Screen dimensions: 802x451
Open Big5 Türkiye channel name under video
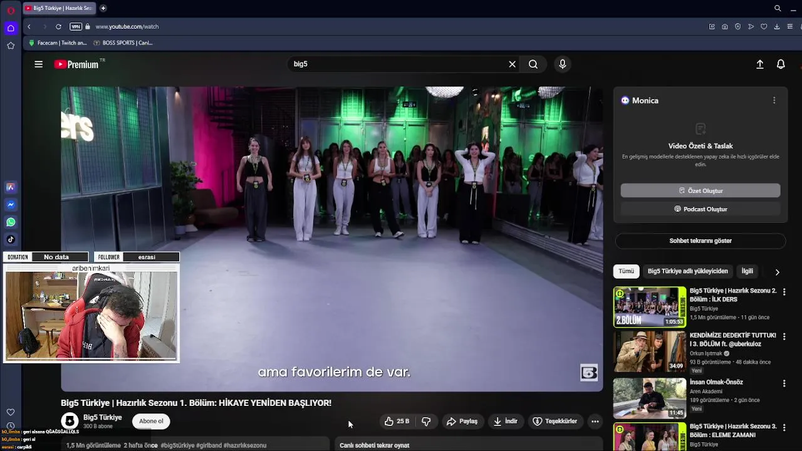pyautogui.click(x=103, y=417)
